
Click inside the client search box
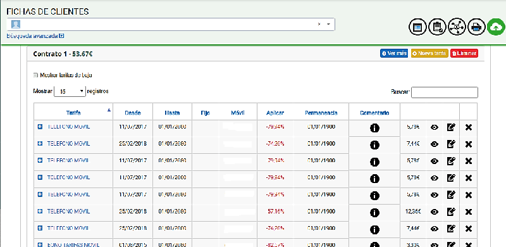(170, 24)
